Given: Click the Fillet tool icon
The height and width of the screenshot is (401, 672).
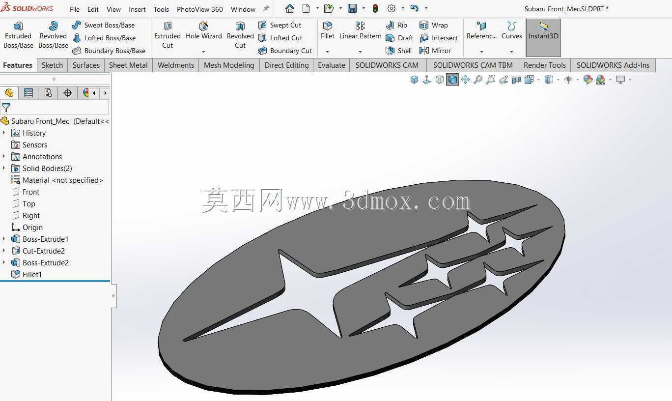Looking at the screenshot, I should click(x=328, y=26).
